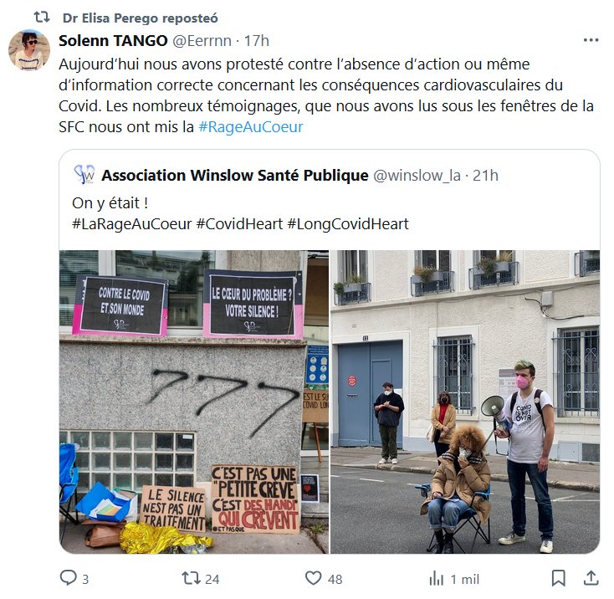Repost this tweet using the retweet icon

pyautogui.click(x=191, y=578)
